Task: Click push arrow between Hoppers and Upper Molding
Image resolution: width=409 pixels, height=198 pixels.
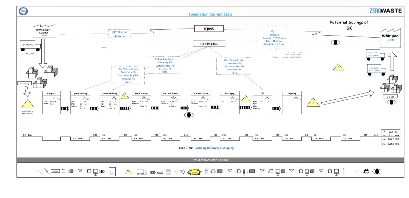Action: (65, 109)
